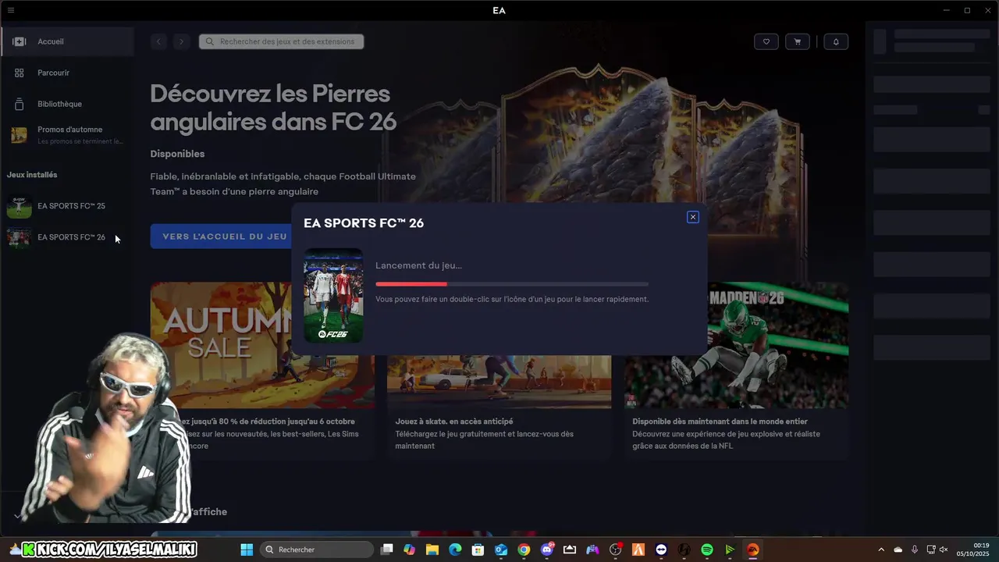Open the Windows Start menu
The height and width of the screenshot is (562, 999).
coord(247,550)
